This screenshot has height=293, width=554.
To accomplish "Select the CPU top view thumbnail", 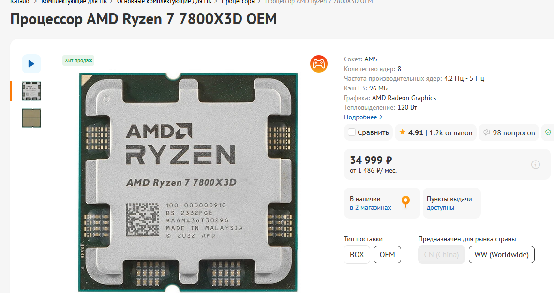I will 31,91.
